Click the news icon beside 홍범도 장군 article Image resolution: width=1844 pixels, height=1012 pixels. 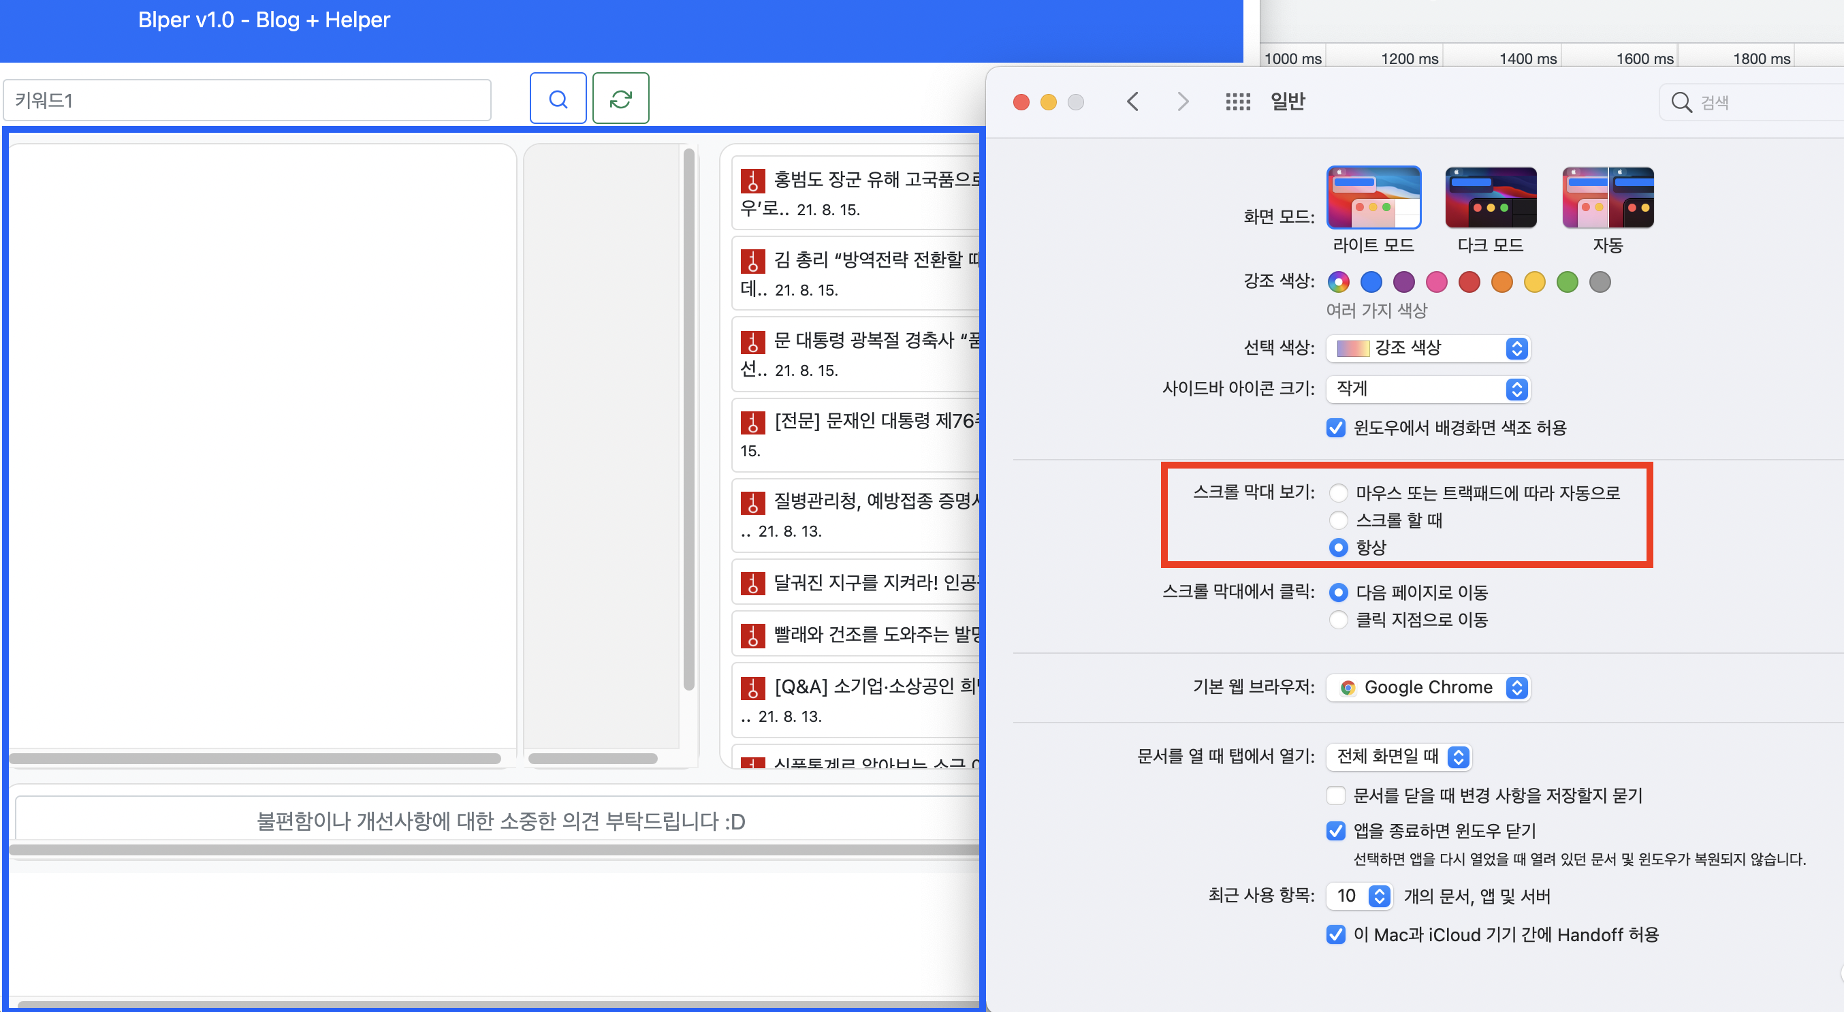(x=752, y=180)
